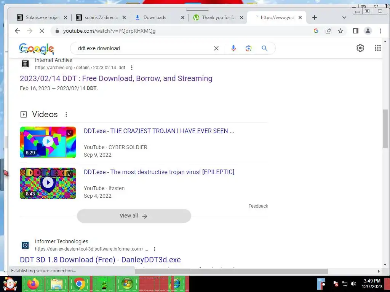Bookmark this tab with the star
The width and height of the screenshot is (390, 292).
(340, 31)
